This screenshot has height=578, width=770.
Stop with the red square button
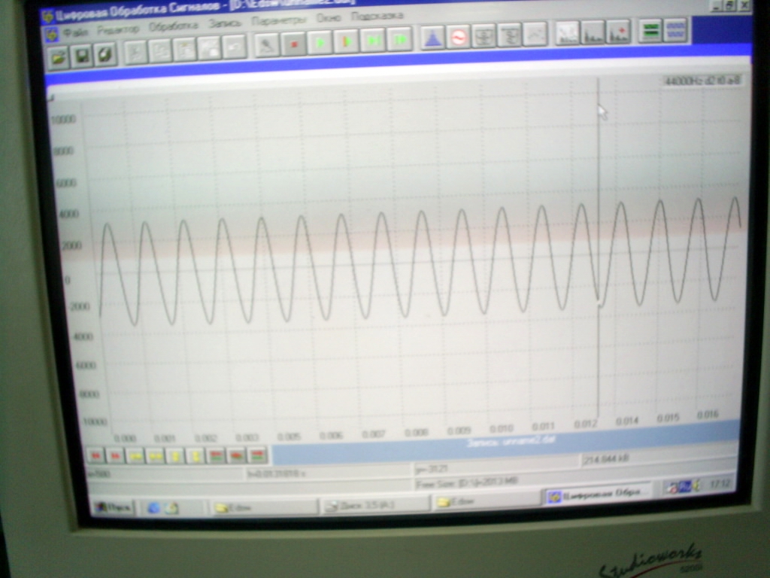[294, 44]
